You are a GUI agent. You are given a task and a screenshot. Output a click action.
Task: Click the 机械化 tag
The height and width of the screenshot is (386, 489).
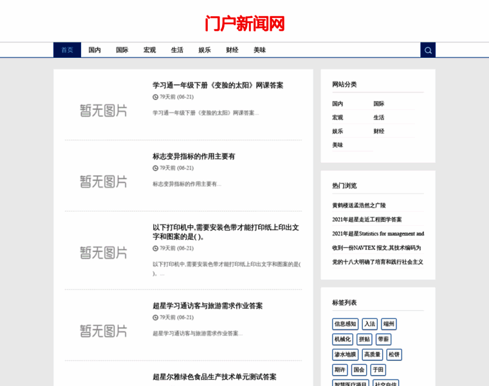pyautogui.click(x=342, y=339)
